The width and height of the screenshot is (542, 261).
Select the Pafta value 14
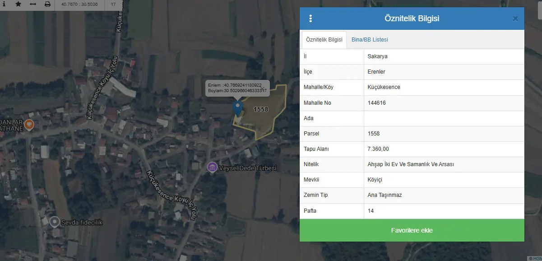[x=371, y=211]
